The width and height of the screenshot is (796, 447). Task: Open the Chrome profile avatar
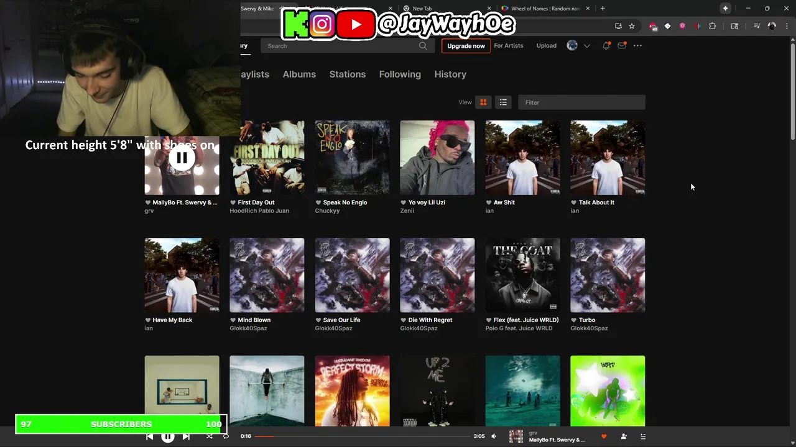[772, 26]
